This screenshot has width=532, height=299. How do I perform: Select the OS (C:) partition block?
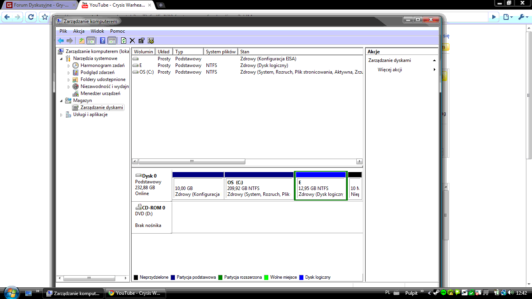[x=259, y=188]
